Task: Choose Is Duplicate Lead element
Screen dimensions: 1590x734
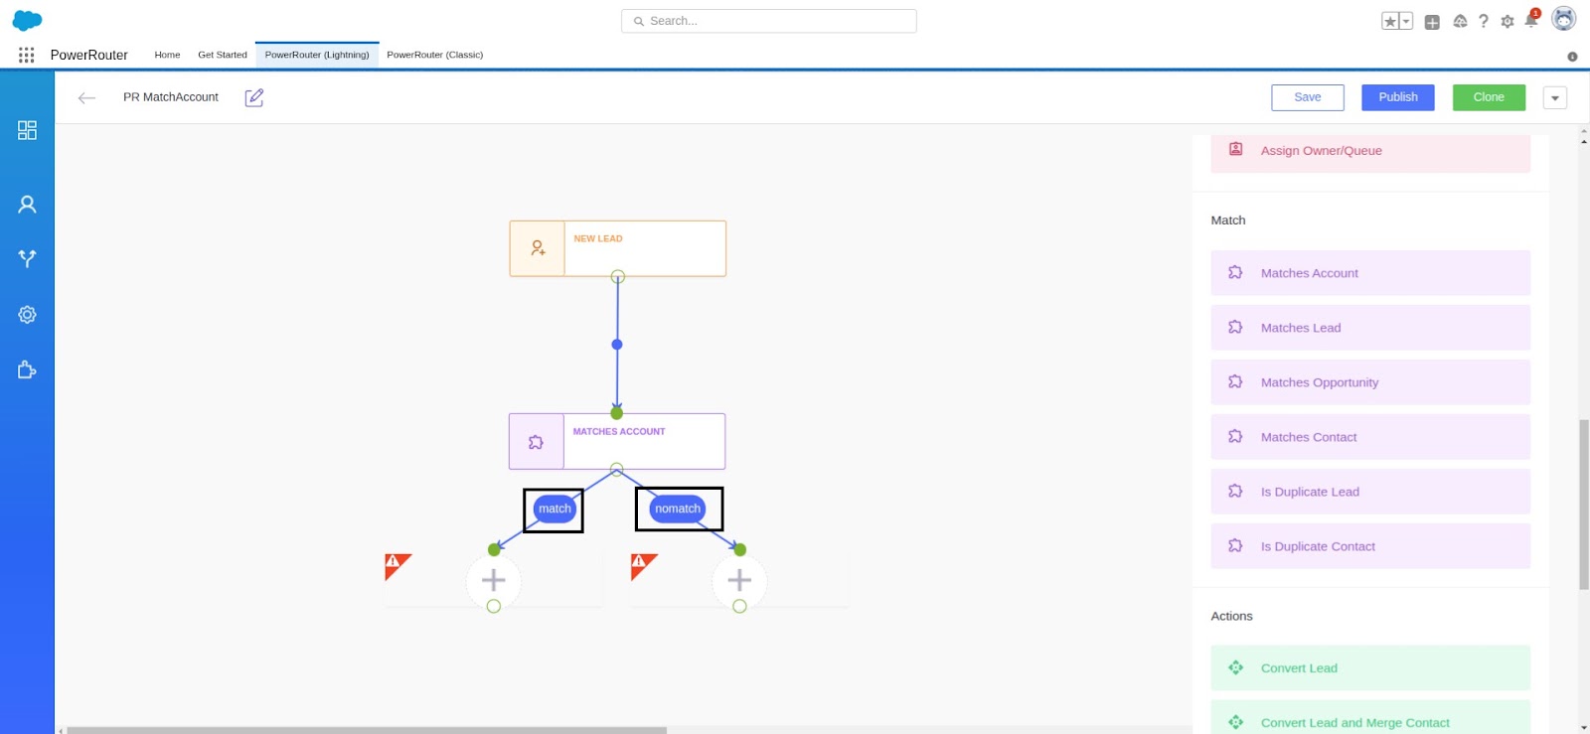Action: pyautogui.click(x=1370, y=492)
